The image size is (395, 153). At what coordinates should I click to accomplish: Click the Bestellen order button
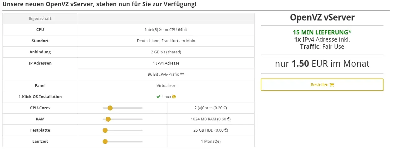(322, 85)
